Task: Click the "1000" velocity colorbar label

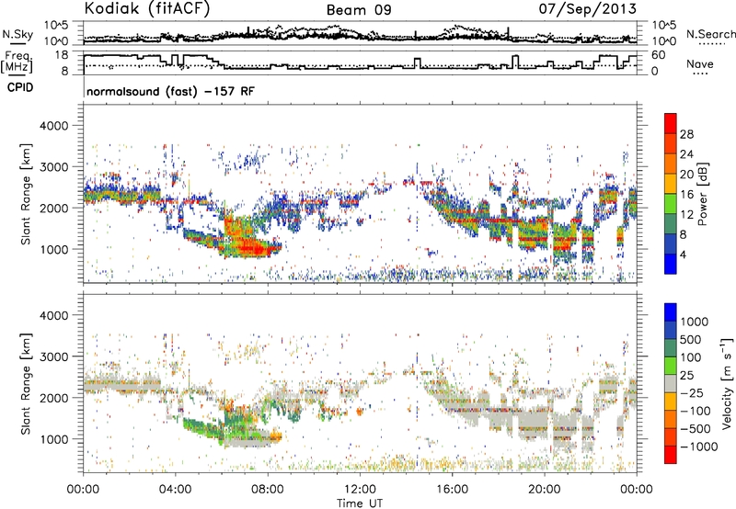Action: pyautogui.click(x=694, y=322)
